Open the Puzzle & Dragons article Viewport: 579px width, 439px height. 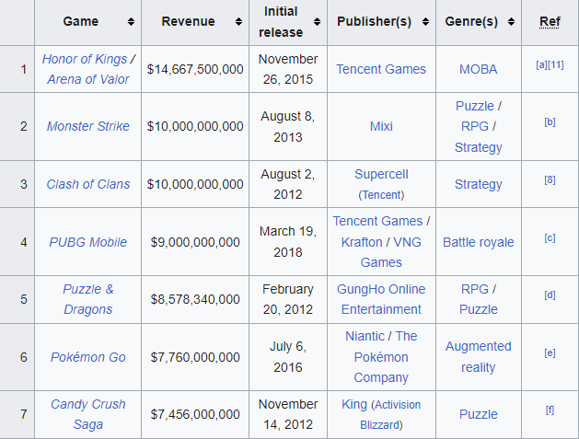pos(87,299)
